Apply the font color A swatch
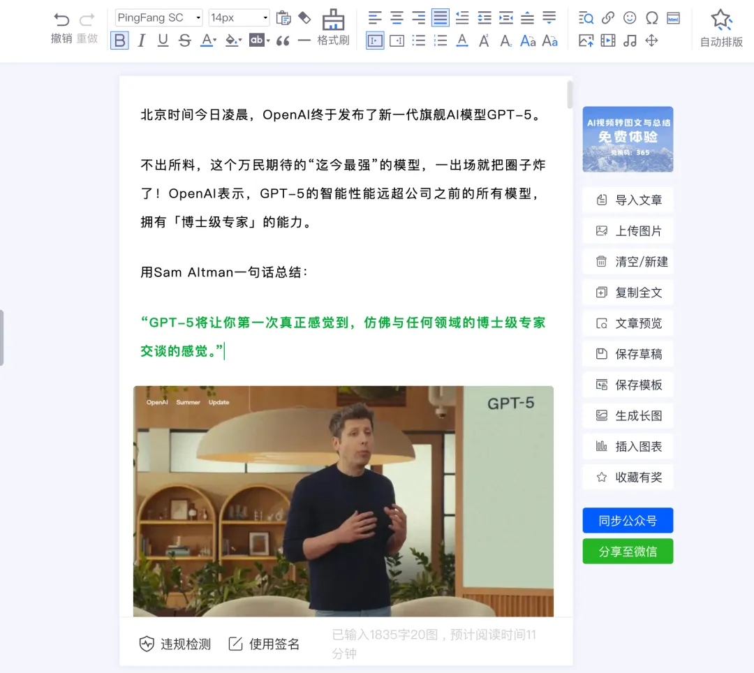 click(206, 41)
